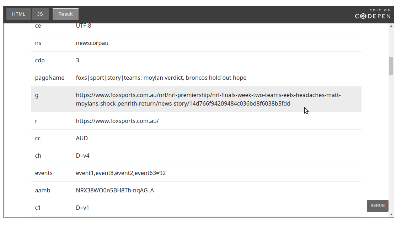Select the newscorpau value
Image resolution: width=407 pixels, height=231 pixels.
(x=92, y=43)
